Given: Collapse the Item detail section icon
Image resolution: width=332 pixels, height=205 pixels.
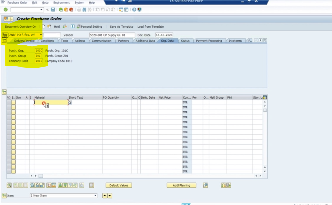Looking at the screenshot, I should (x=4, y=196).
